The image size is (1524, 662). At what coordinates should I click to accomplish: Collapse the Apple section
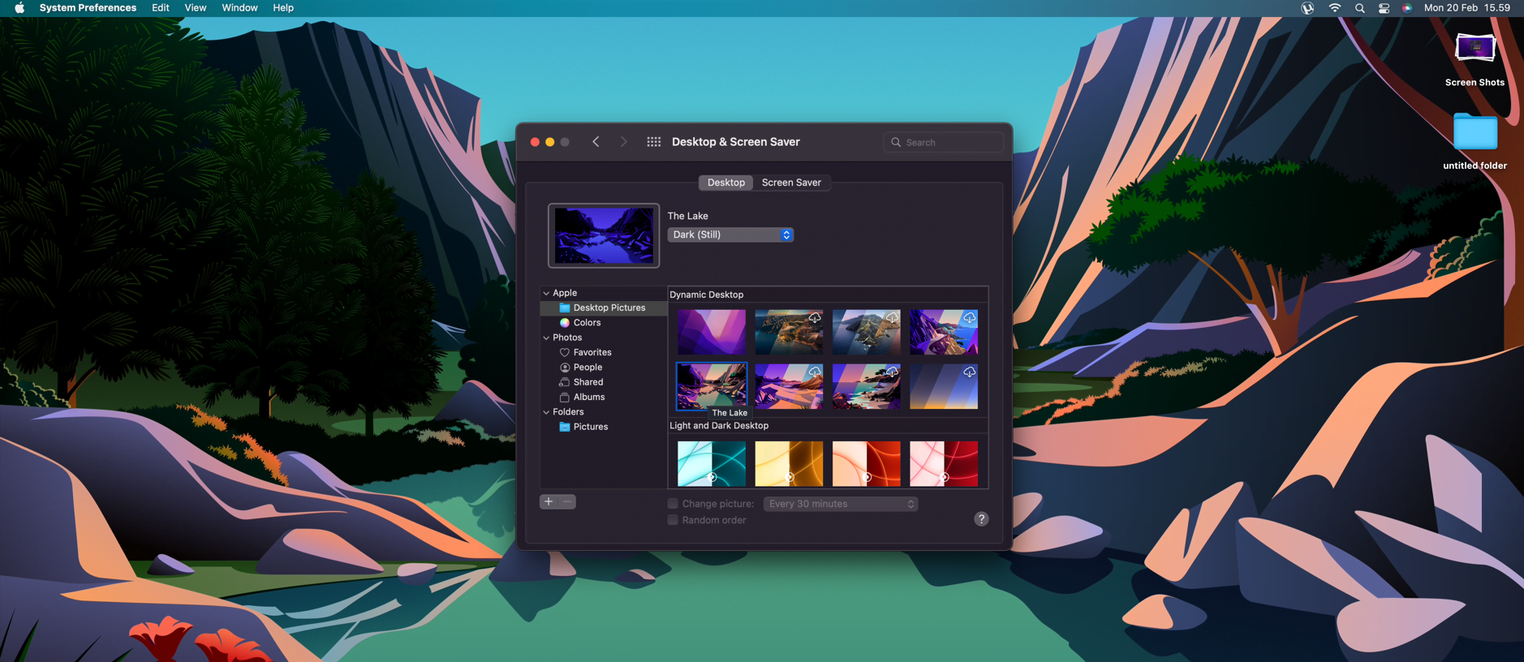click(546, 293)
